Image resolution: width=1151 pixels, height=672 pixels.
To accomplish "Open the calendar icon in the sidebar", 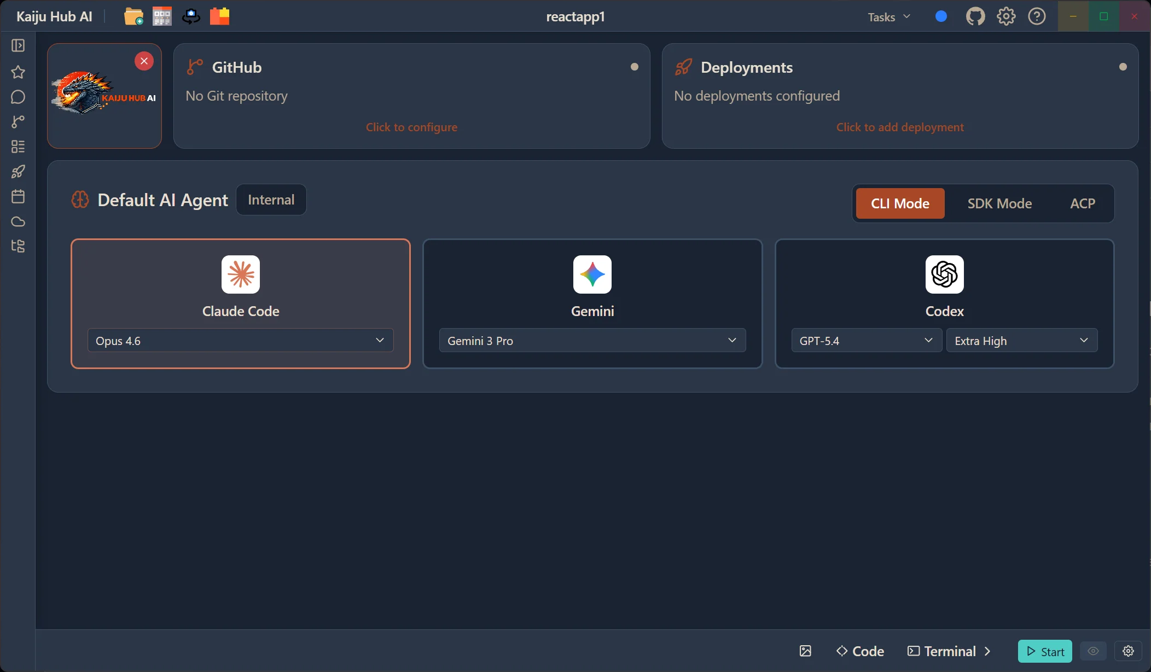I will coord(18,196).
